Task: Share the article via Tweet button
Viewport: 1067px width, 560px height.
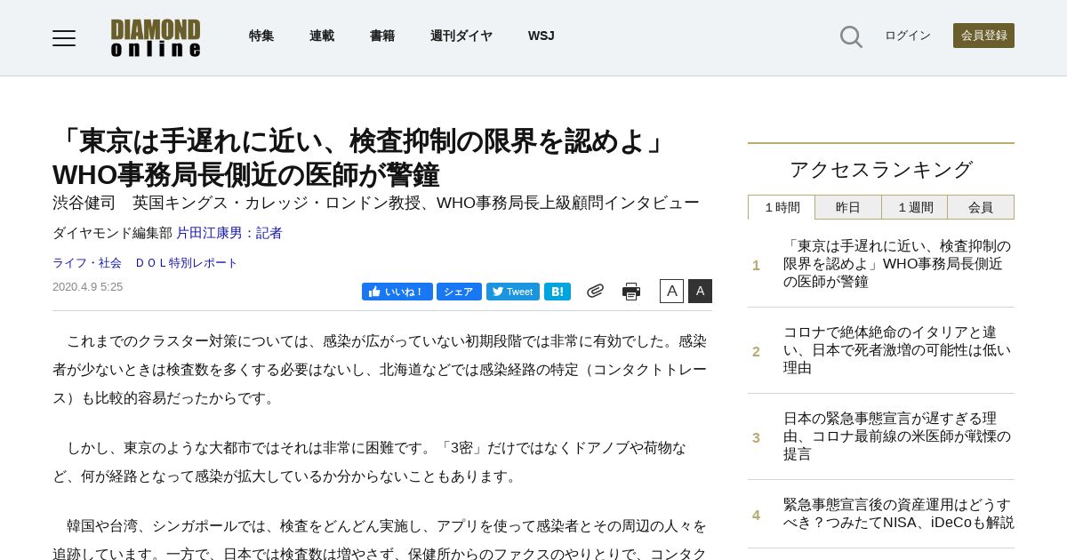Action: coord(513,292)
